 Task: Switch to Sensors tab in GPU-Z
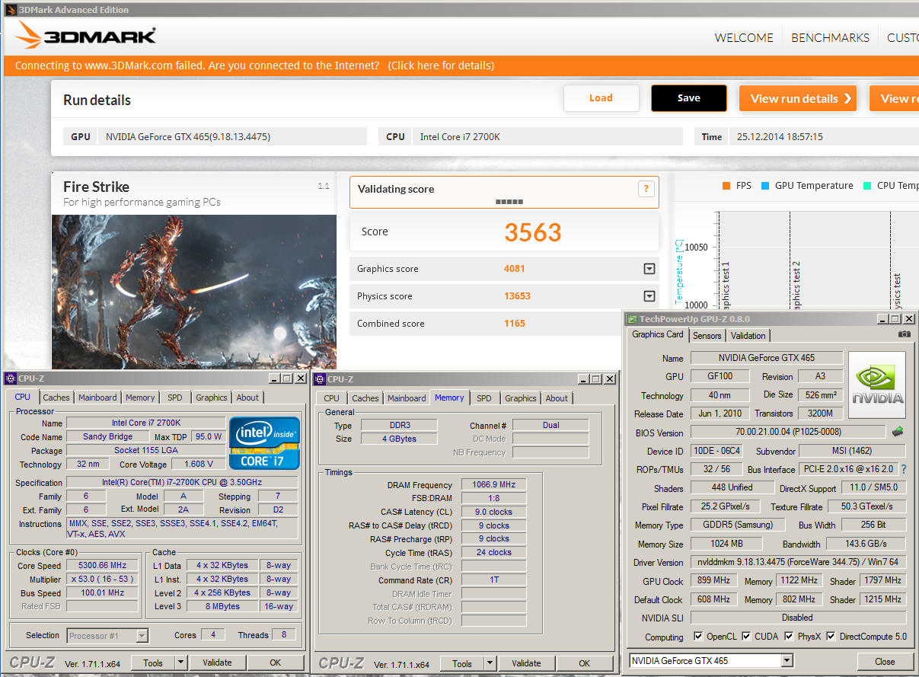pos(707,336)
